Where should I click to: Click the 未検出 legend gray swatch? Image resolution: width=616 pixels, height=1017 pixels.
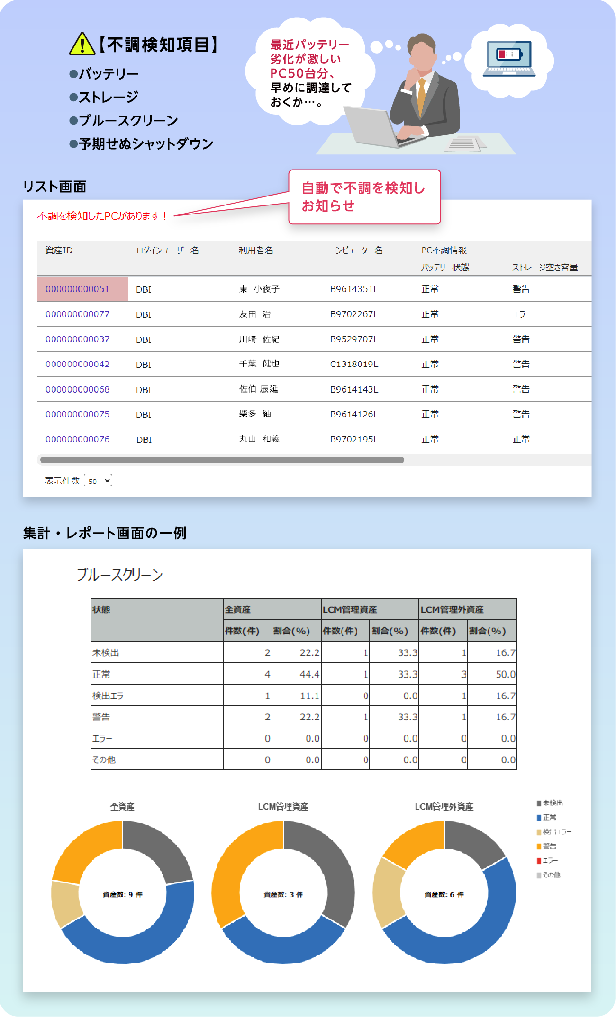pyautogui.click(x=539, y=803)
